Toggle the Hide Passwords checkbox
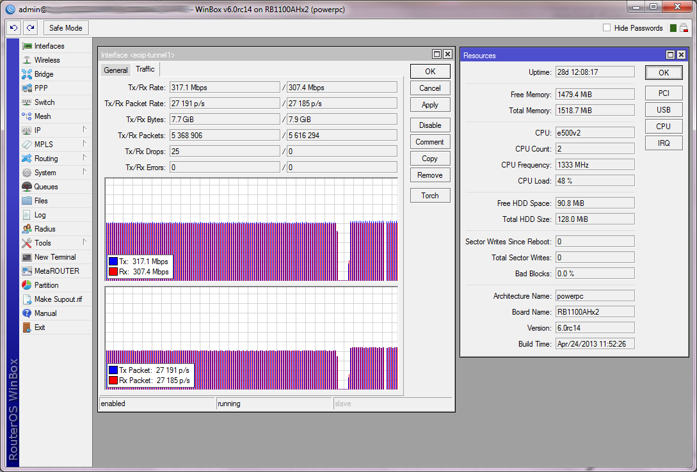Image resolution: width=697 pixels, height=472 pixels. pyautogui.click(x=607, y=28)
